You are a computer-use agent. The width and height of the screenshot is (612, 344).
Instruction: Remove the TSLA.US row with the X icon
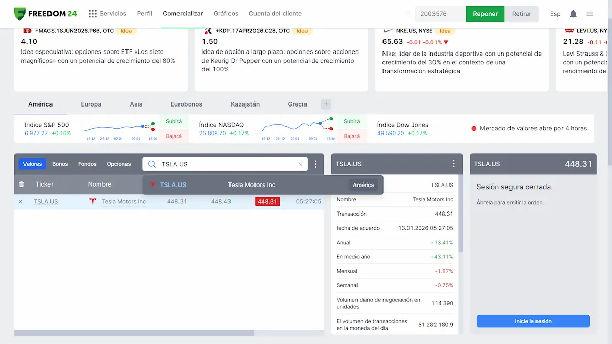tap(21, 202)
